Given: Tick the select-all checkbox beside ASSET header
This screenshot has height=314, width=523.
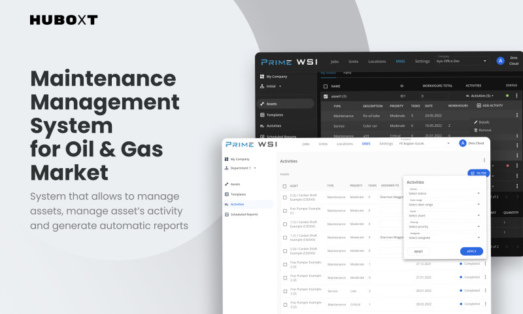Looking at the screenshot, I should [284, 186].
